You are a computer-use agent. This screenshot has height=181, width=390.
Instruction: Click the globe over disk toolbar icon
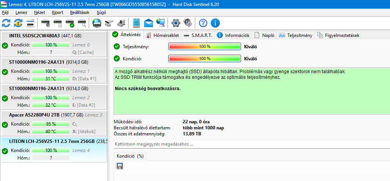coord(97,23)
